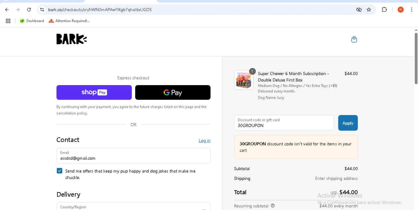Click the Enter shipping address text
The width and height of the screenshot is (418, 210).
click(x=336, y=178)
